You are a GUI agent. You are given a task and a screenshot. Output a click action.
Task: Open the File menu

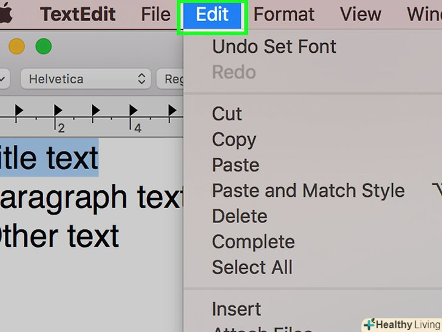[155, 14]
